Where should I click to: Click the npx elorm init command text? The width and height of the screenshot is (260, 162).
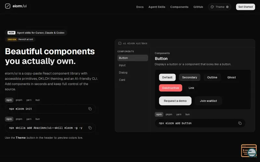point(20,109)
